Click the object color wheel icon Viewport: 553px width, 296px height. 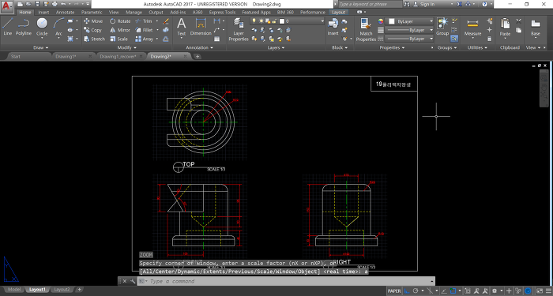tap(380, 21)
